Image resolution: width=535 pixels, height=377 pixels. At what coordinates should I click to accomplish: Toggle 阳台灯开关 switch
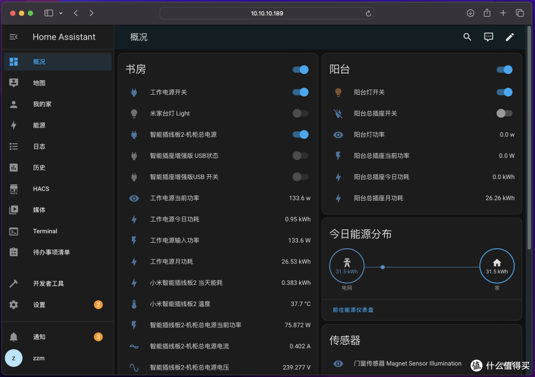[505, 92]
